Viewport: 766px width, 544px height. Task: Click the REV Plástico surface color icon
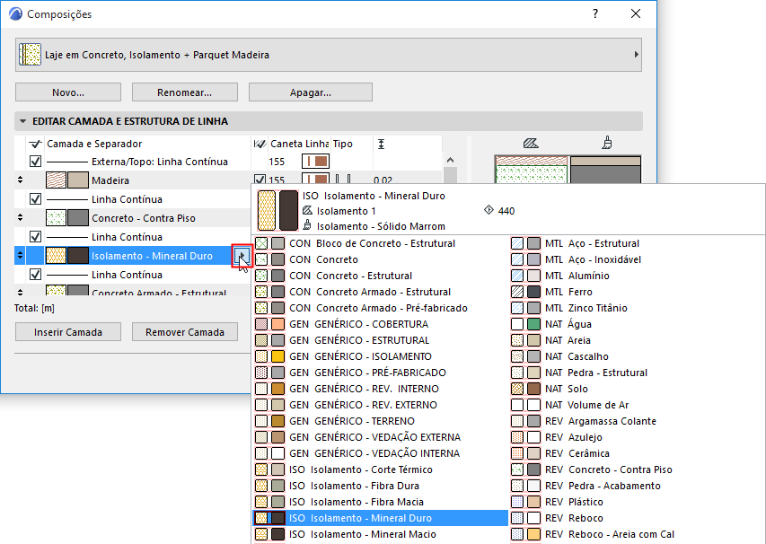point(534,502)
